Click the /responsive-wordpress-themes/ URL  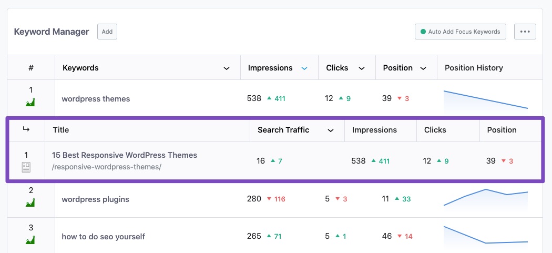click(x=107, y=167)
